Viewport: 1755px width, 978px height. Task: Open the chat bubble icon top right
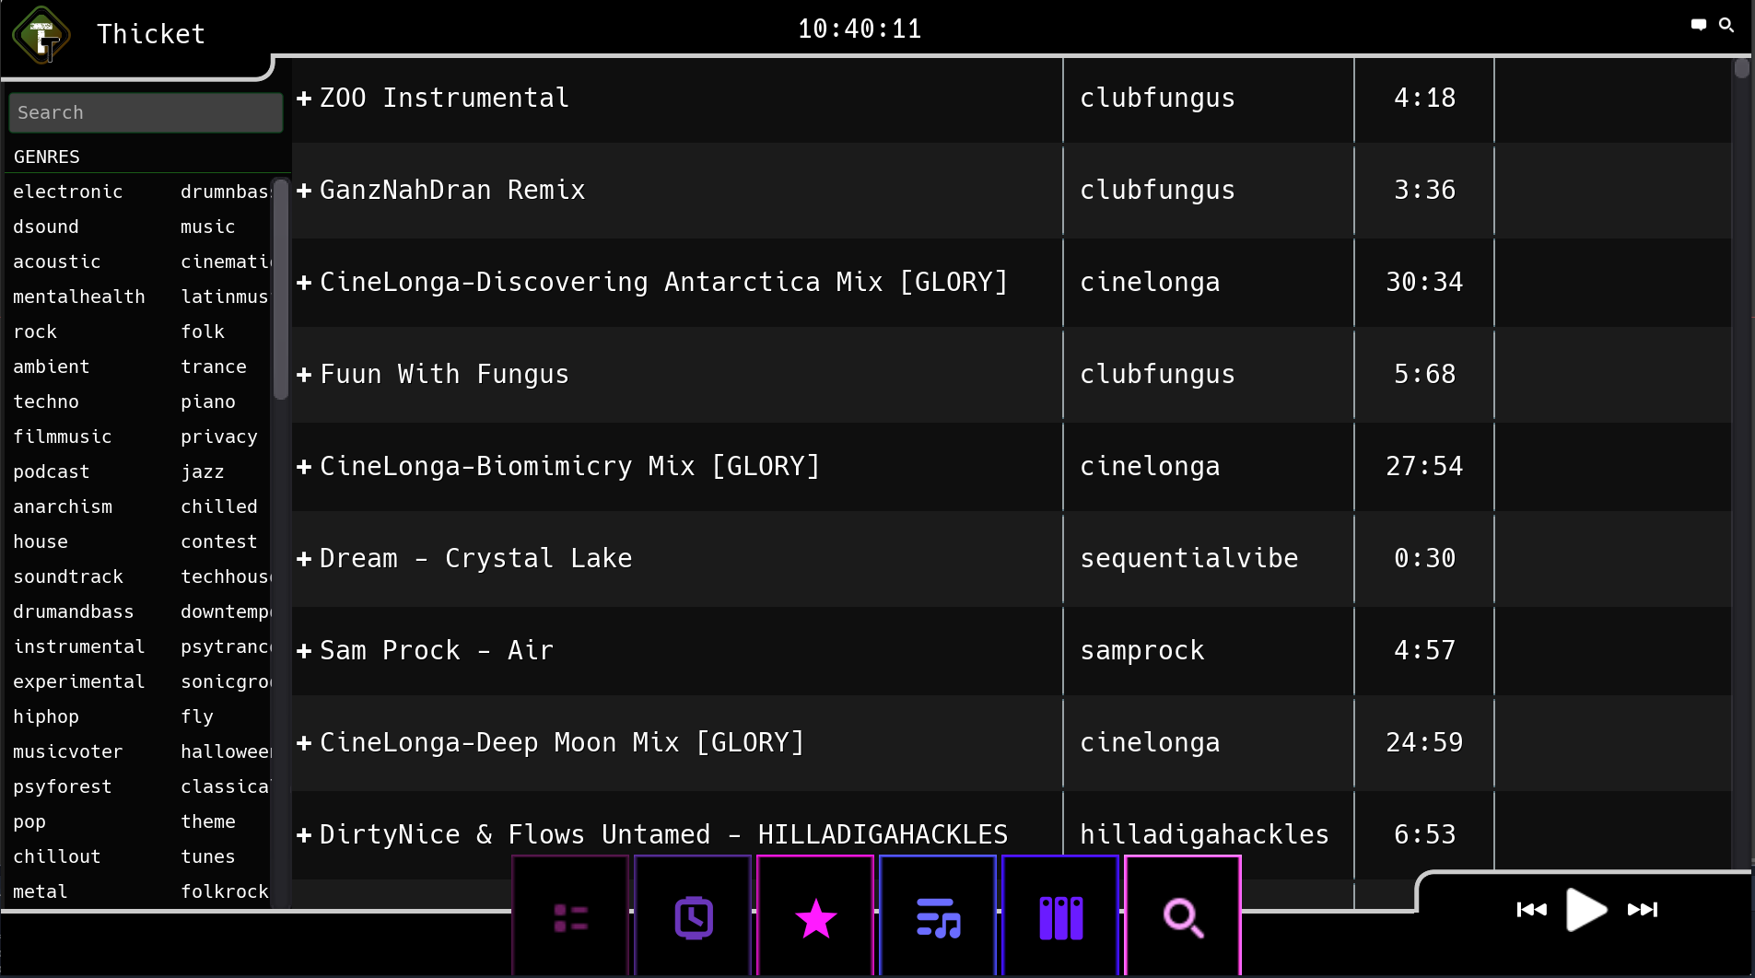click(x=1698, y=24)
